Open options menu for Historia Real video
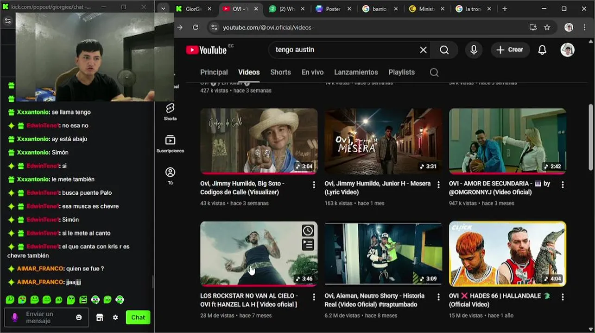Screen dimensions: 595x333 438,297
